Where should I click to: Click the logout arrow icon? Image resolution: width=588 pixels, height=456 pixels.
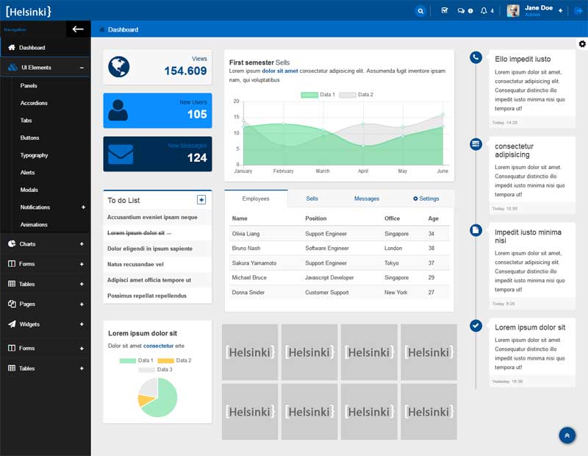click(x=578, y=11)
